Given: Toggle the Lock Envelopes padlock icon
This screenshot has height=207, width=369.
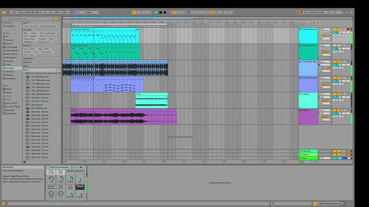Looking at the screenshot, I should point(314,22).
